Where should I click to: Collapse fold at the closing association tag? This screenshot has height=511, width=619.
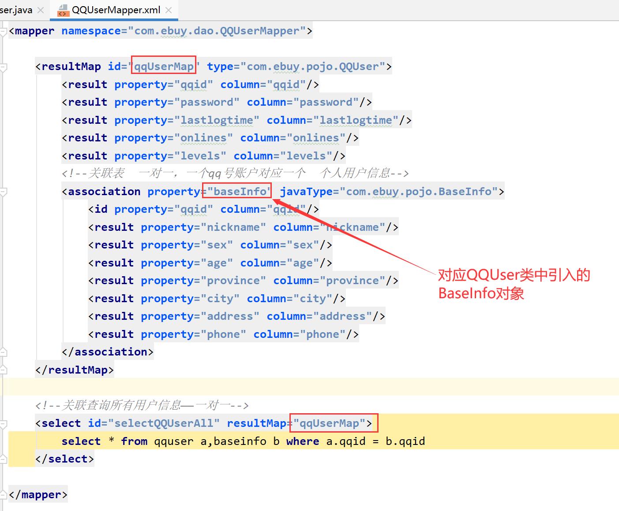[x=3, y=352]
